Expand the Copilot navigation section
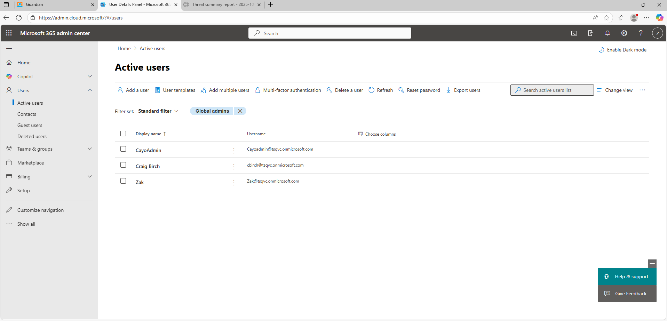 [x=90, y=77]
